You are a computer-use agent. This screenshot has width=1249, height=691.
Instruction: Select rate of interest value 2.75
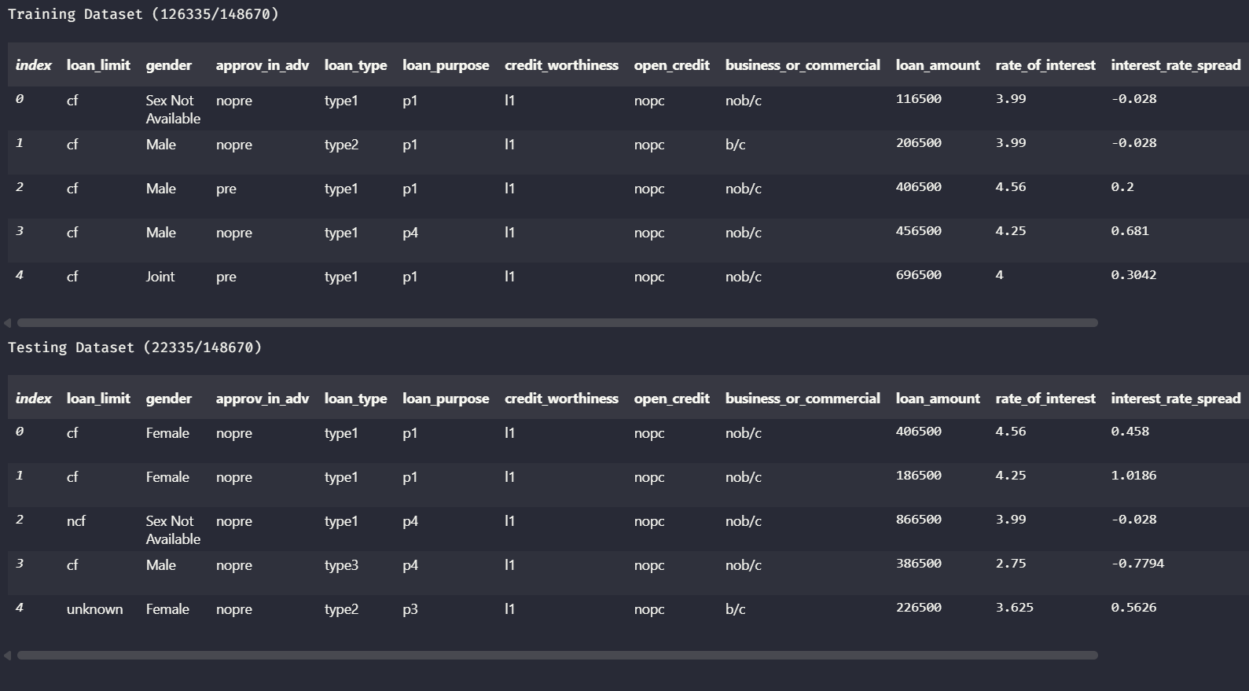coord(1011,564)
